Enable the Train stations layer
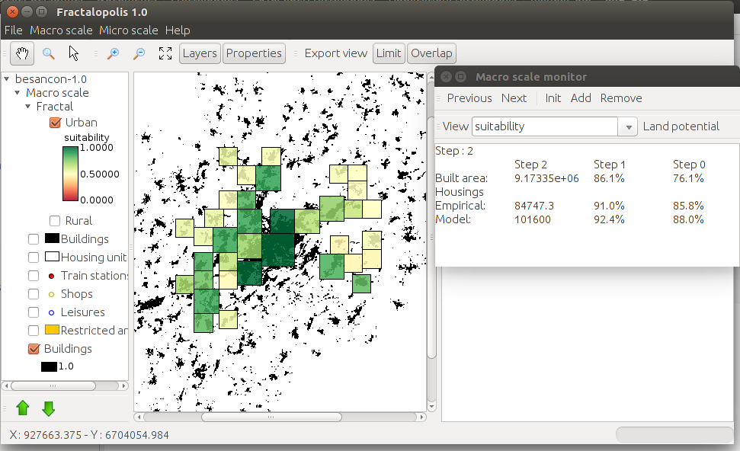This screenshot has height=451, width=740. click(x=33, y=275)
